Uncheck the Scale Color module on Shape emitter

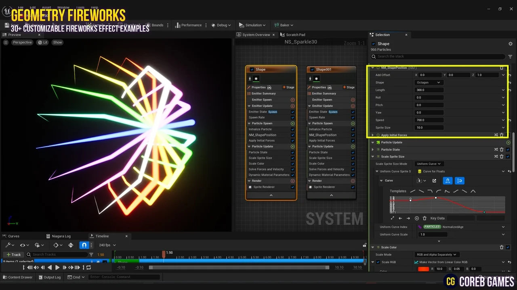292,163
